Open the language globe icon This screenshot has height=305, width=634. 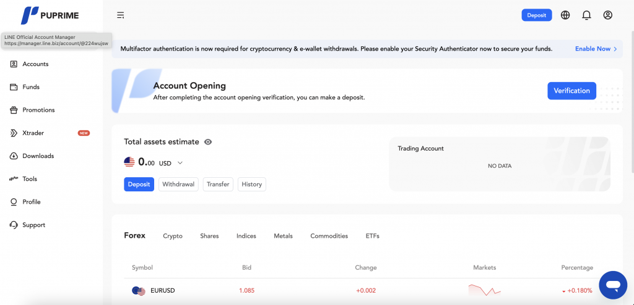coord(565,15)
